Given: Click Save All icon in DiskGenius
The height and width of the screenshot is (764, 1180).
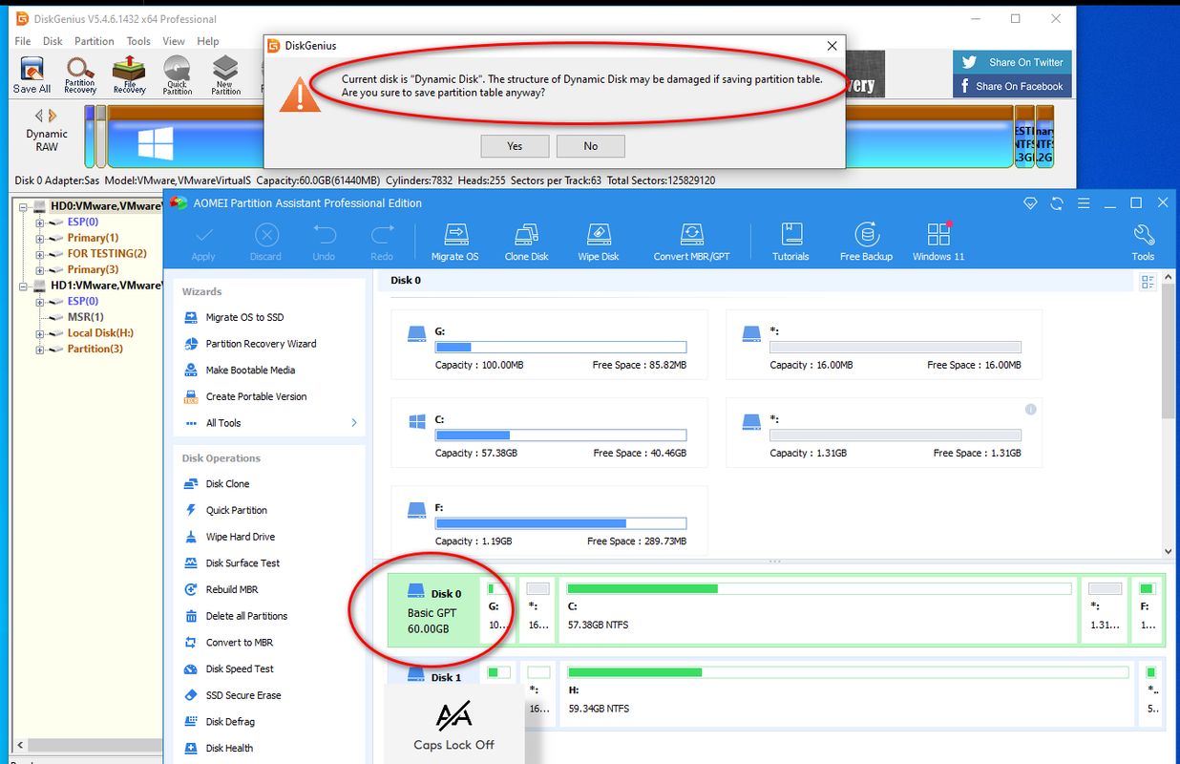Looking at the screenshot, I should tap(32, 74).
